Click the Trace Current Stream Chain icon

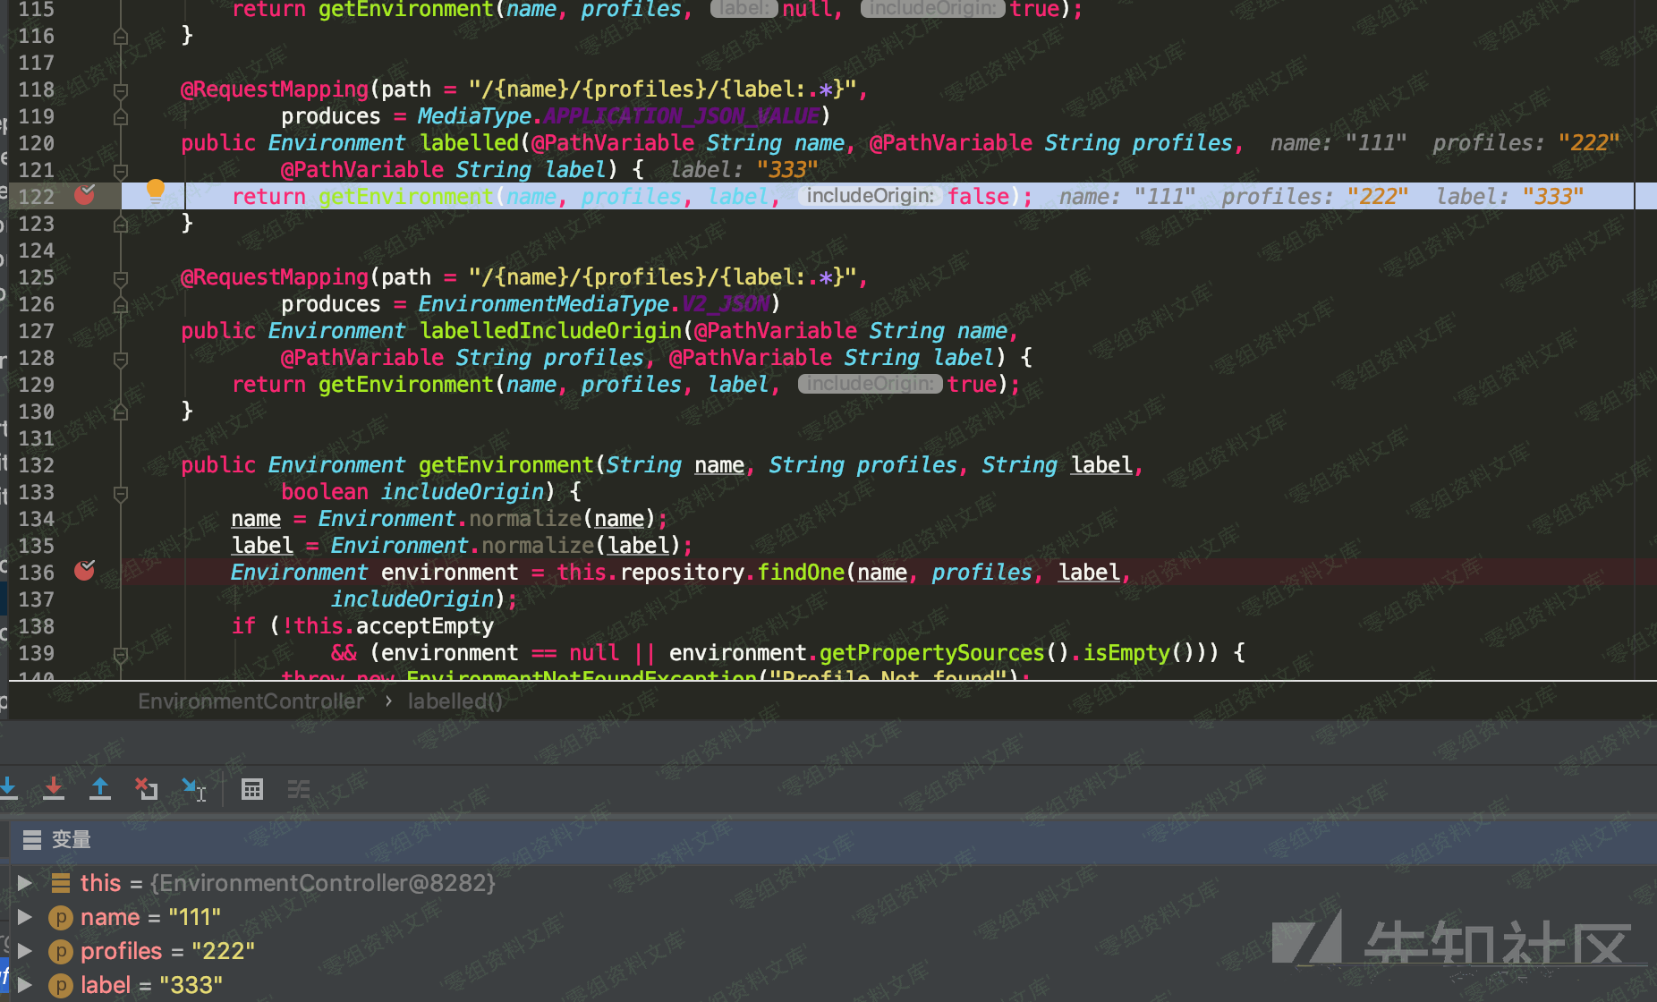pyautogui.click(x=299, y=789)
